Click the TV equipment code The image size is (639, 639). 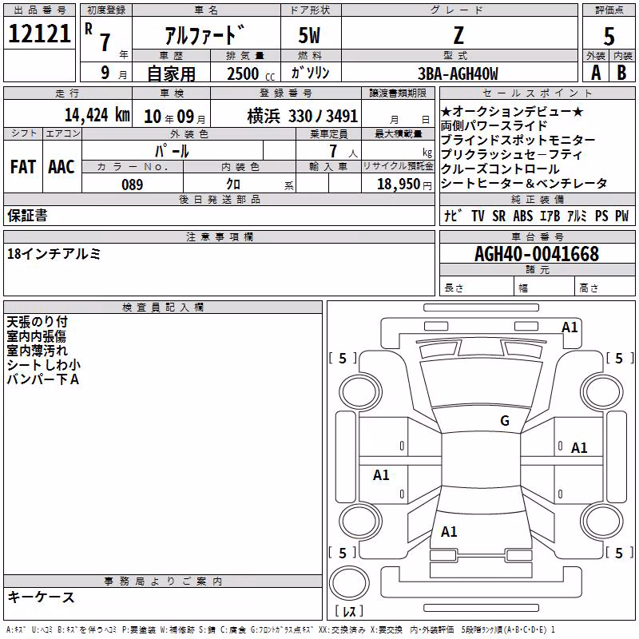pyautogui.click(x=478, y=216)
